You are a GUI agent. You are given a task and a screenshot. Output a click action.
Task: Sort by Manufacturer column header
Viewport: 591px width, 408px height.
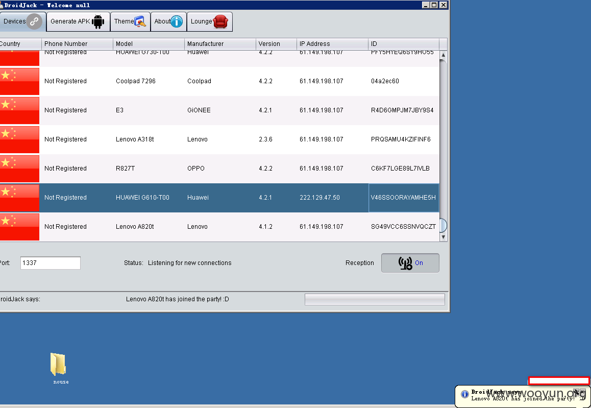(220, 44)
